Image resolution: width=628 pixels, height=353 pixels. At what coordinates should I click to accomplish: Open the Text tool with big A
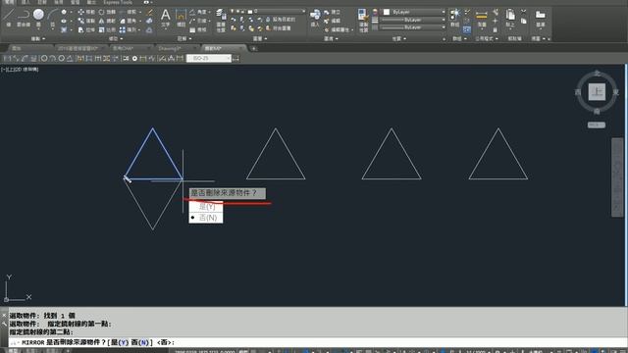(166, 18)
